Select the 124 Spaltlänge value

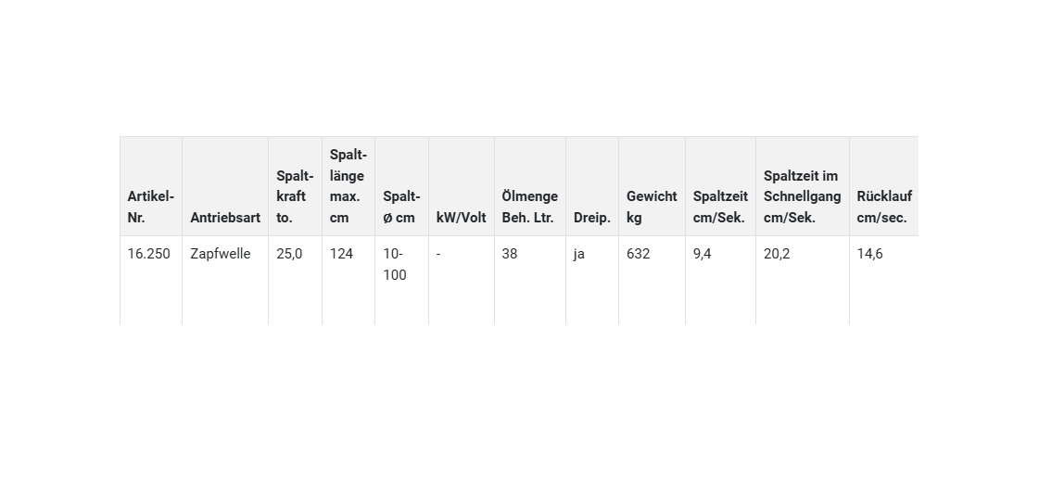pyautogui.click(x=341, y=254)
